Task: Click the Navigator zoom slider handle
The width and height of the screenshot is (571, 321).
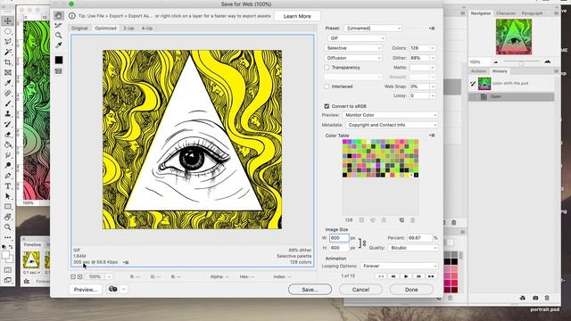Action: coord(521,63)
